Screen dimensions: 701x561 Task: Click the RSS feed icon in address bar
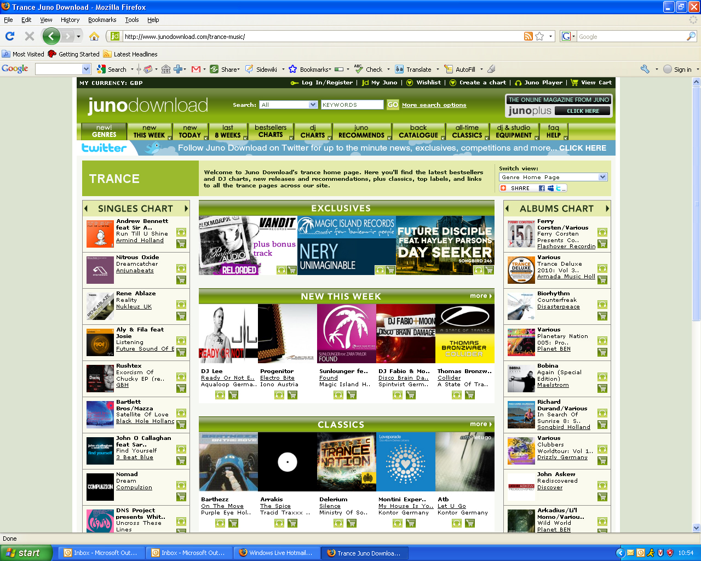pos(528,37)
